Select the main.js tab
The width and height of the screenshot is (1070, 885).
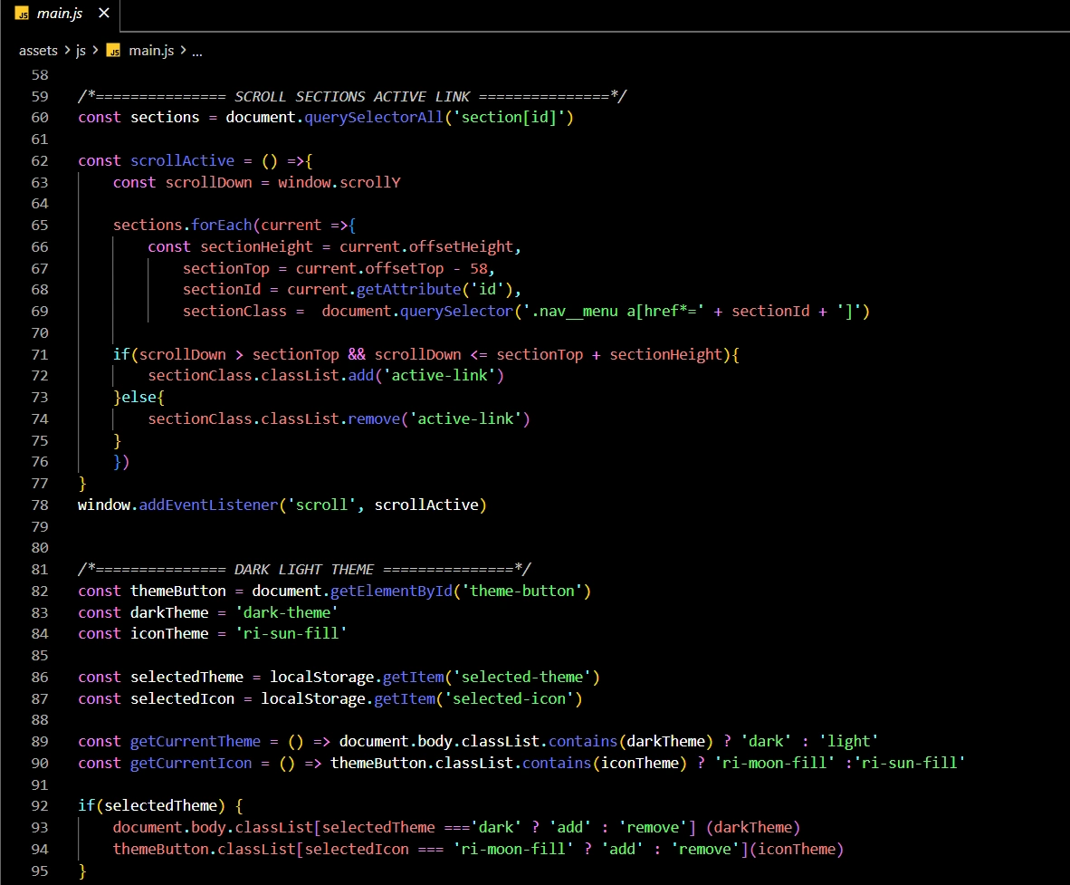click(60, 14)
